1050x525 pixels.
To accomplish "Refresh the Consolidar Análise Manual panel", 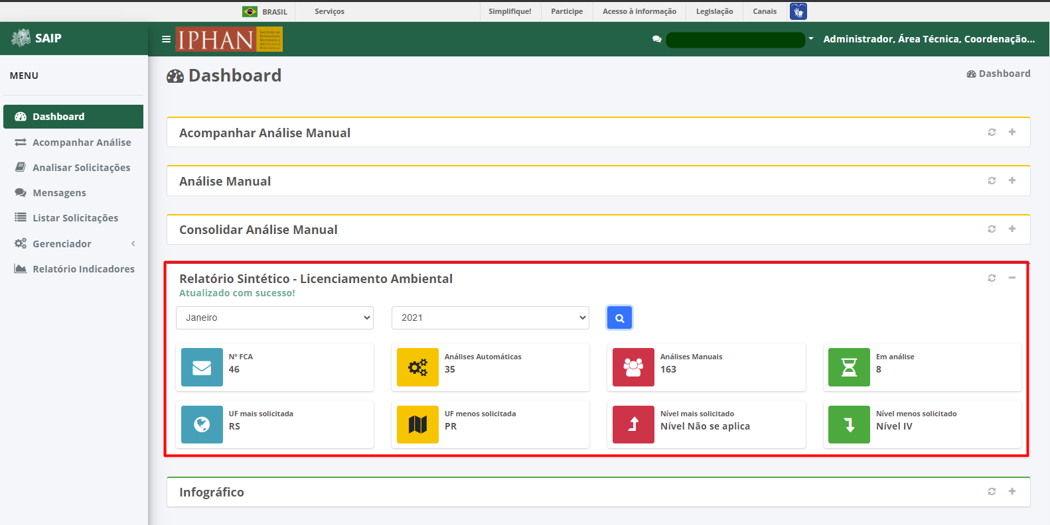I will 992,229.
